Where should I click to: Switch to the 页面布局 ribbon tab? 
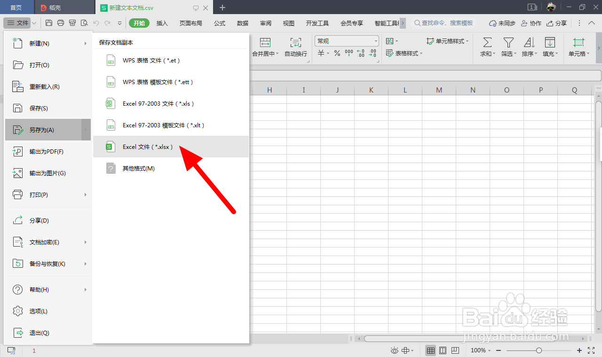(190, 23)
